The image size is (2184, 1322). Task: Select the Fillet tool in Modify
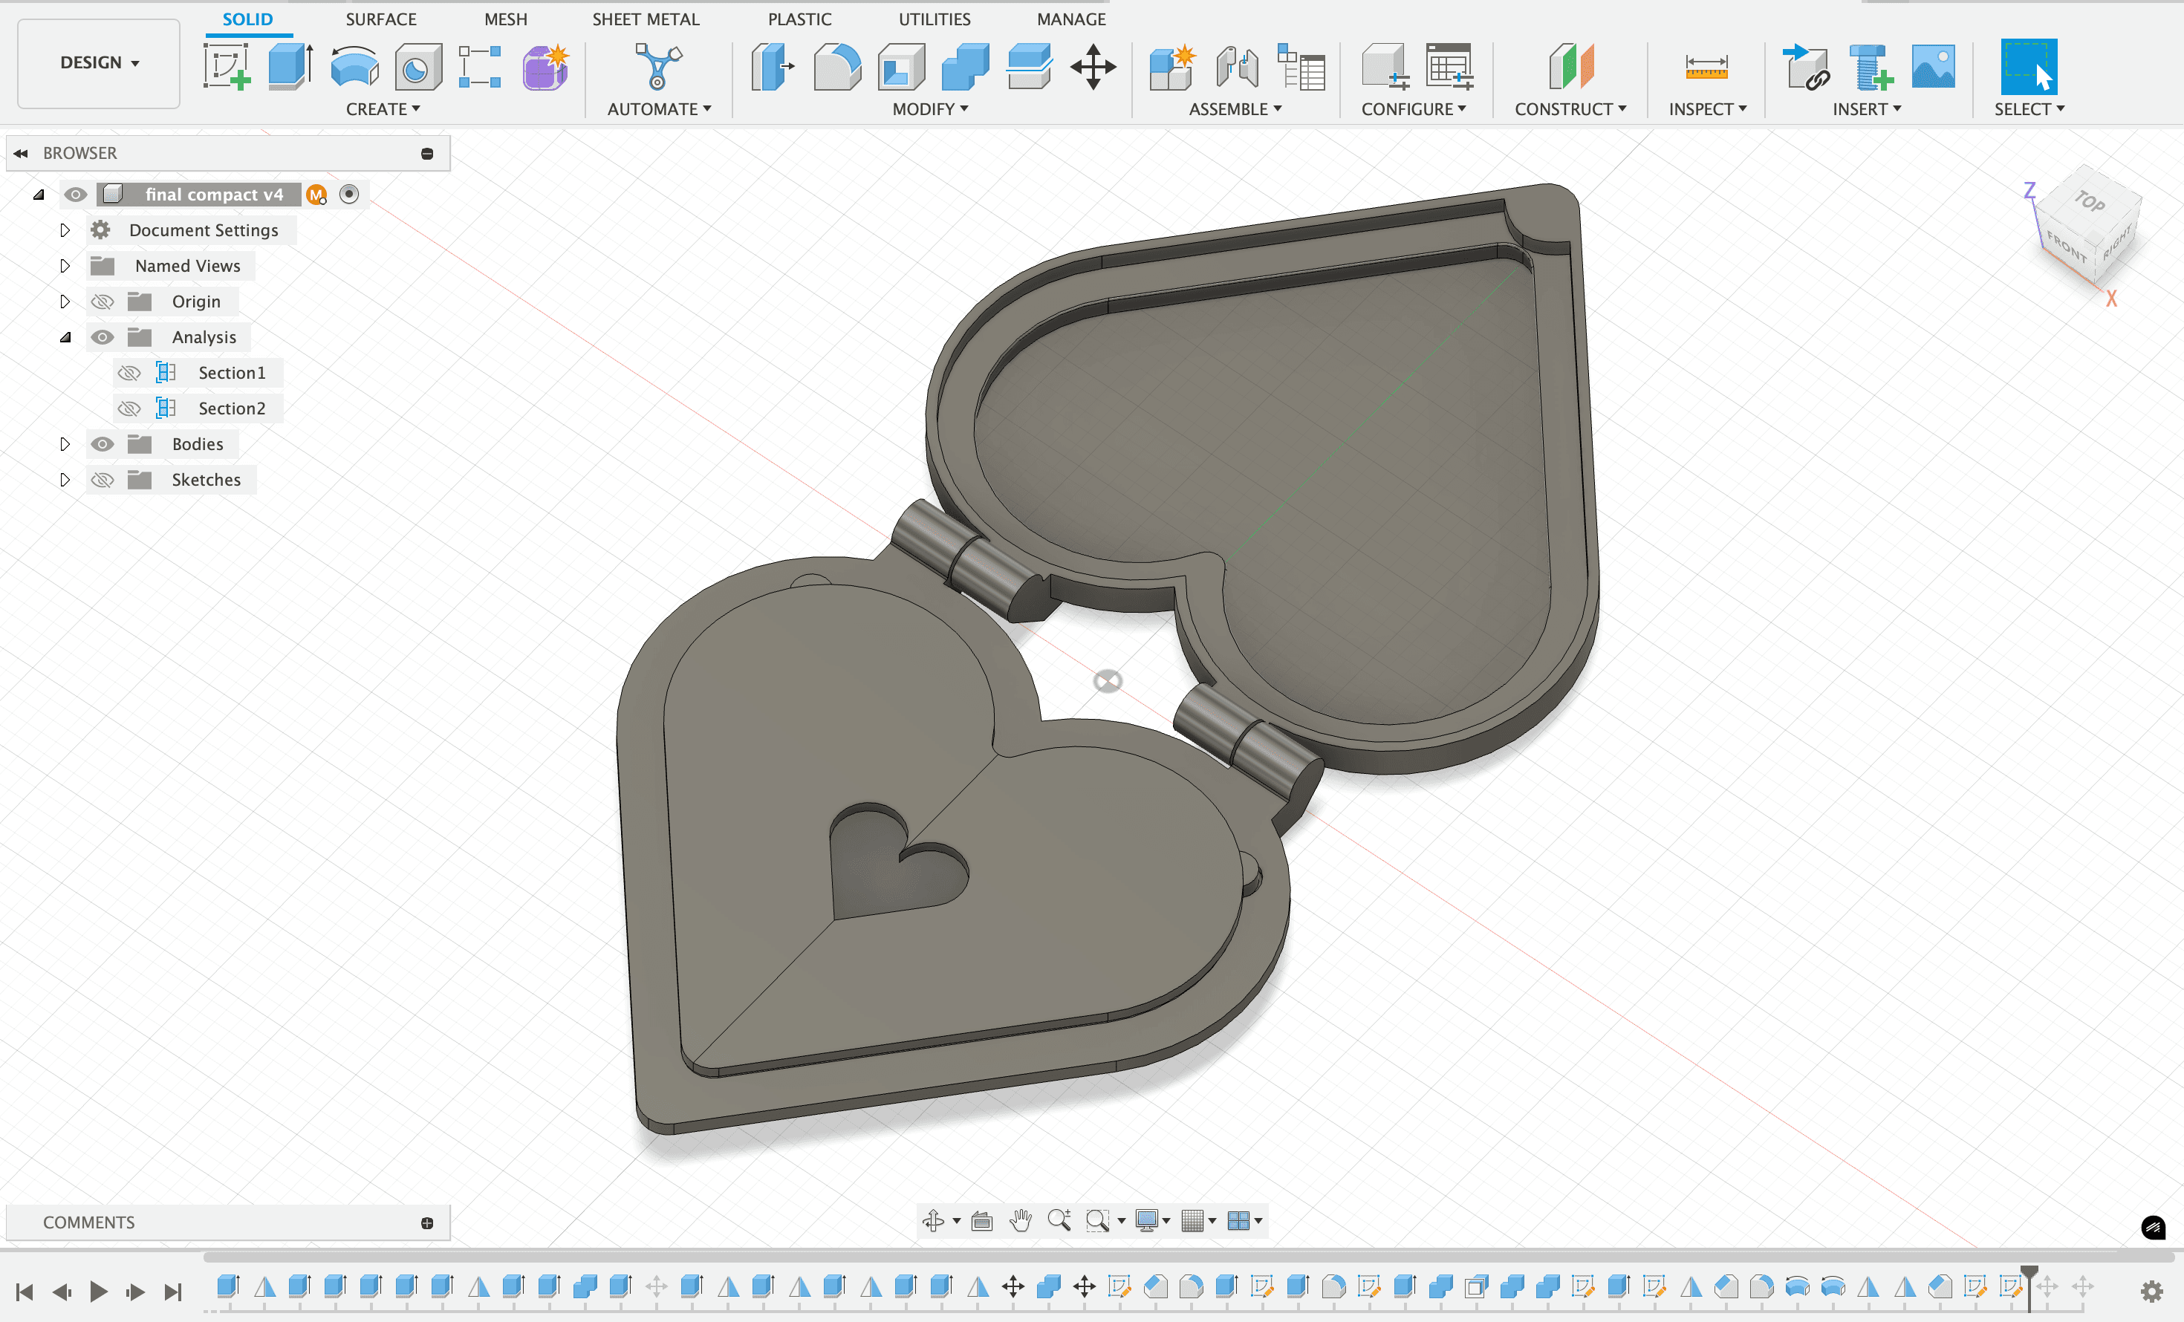(x=836, y=68)
